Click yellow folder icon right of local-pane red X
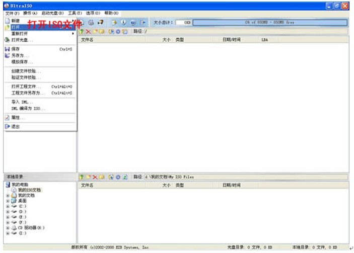The height and width of the screenshot is (253, 354). point(102,177)
